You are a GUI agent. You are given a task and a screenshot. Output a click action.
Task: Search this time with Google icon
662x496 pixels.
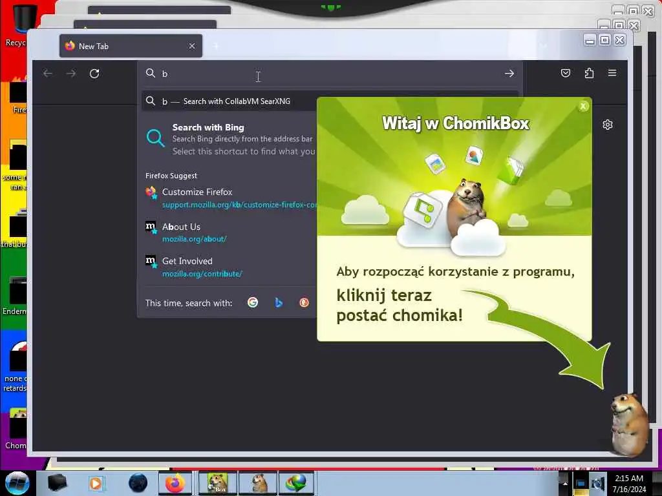pos(253,302)
